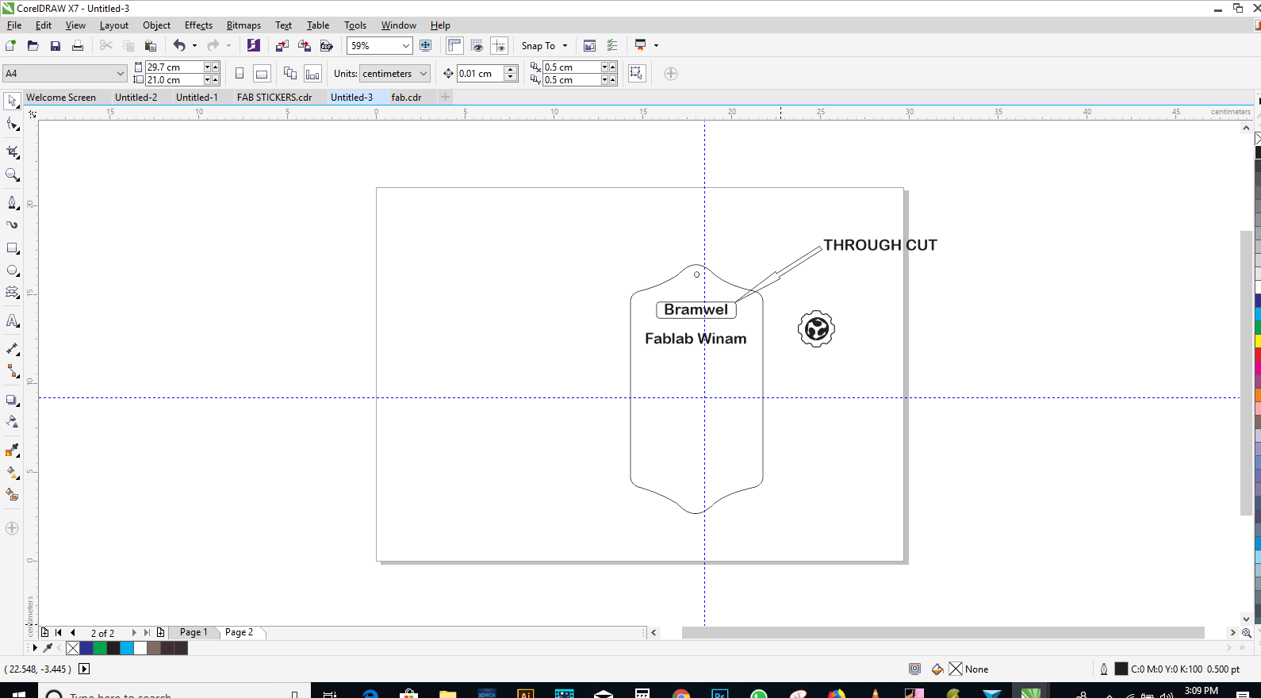Switch to the Welcome Screen tab

61,98
